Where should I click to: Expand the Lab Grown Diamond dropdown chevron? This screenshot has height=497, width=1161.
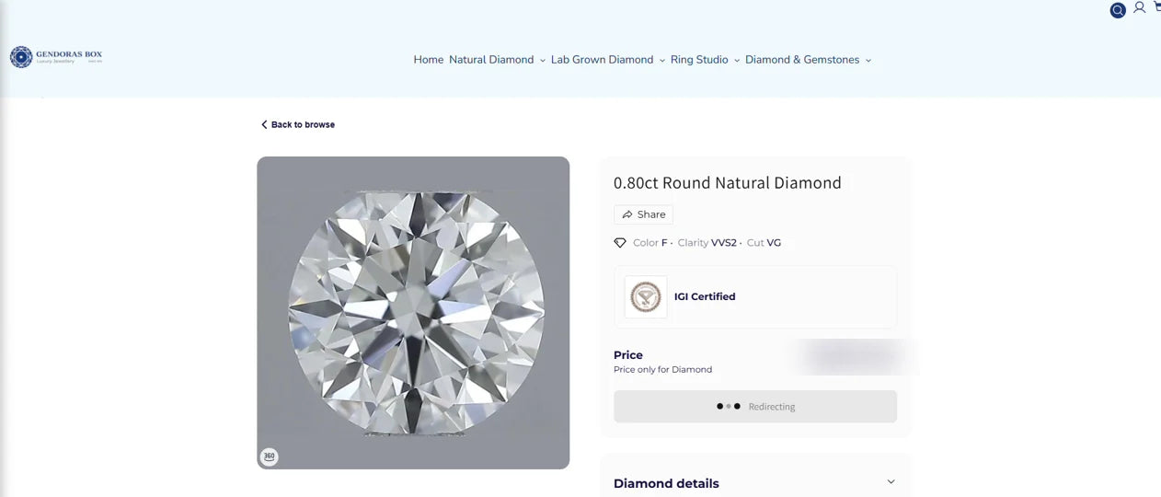pos(662,61)
